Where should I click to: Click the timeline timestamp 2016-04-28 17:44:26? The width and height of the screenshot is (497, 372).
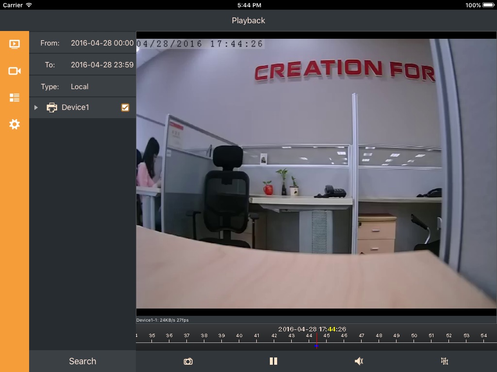coord(312,329)
